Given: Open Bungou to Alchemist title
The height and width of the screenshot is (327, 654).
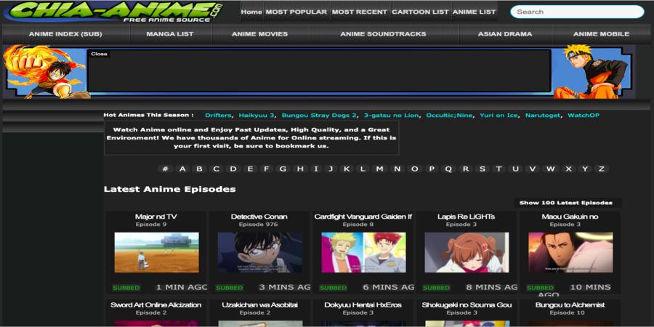Looking at the screenshot, I should click(x=570, y=305).
